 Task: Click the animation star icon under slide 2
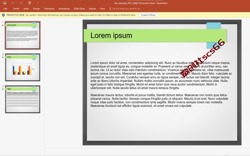coord(3,57)
